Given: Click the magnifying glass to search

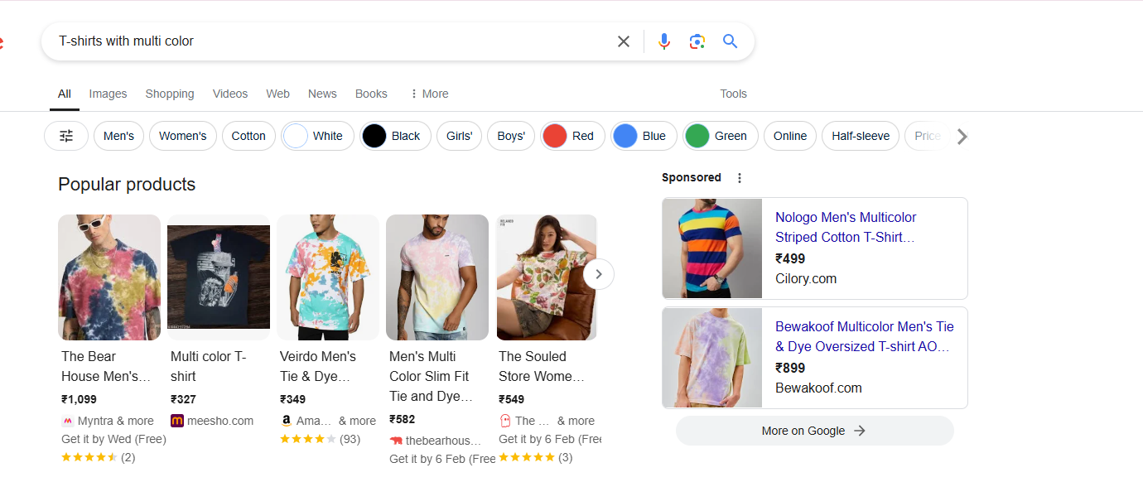Looking at the screenshot, I should [x=730, y=41].
